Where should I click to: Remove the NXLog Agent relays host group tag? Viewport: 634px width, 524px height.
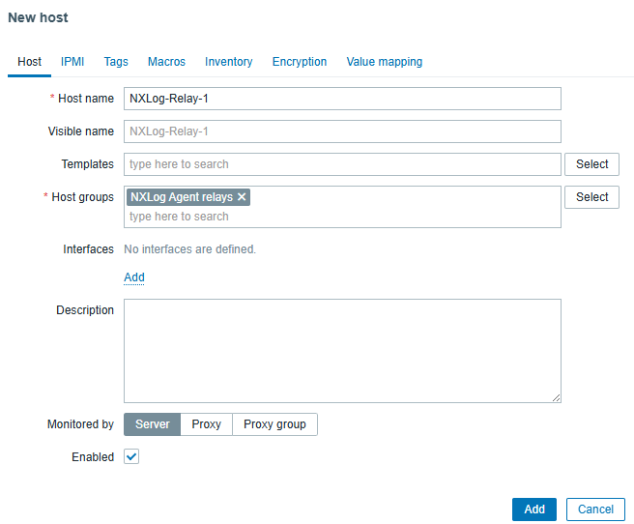coord(242,197)
